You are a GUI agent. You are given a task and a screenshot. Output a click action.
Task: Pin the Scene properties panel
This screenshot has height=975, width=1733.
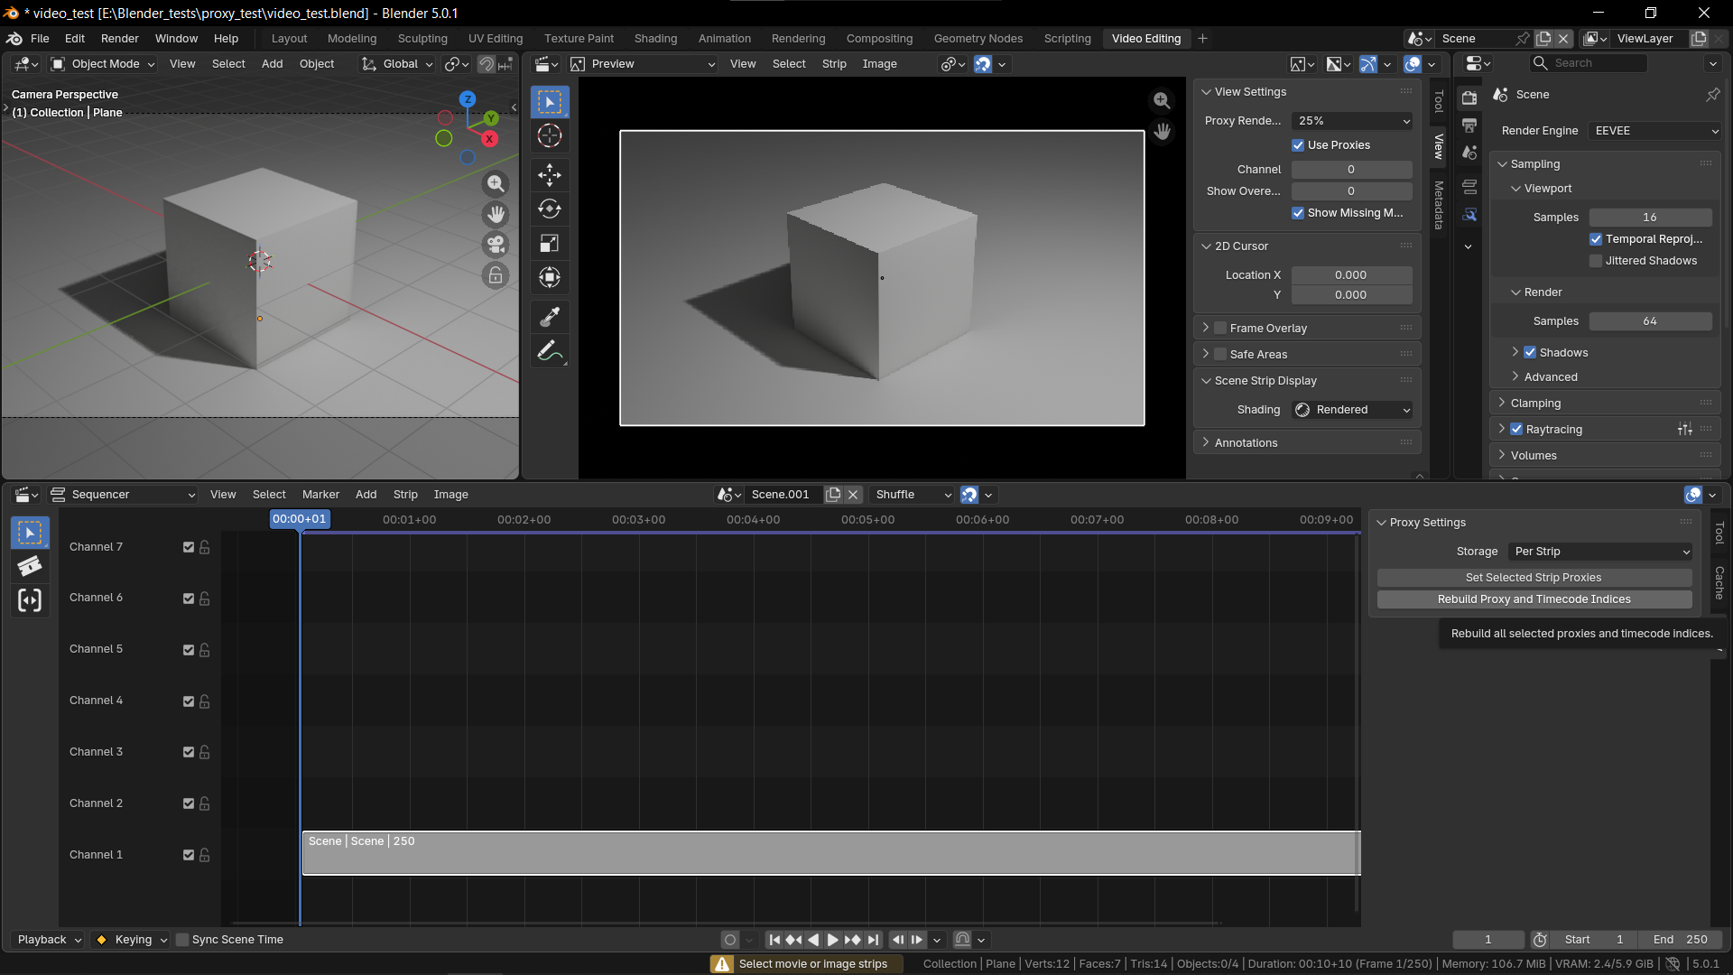coord(1712,95)
